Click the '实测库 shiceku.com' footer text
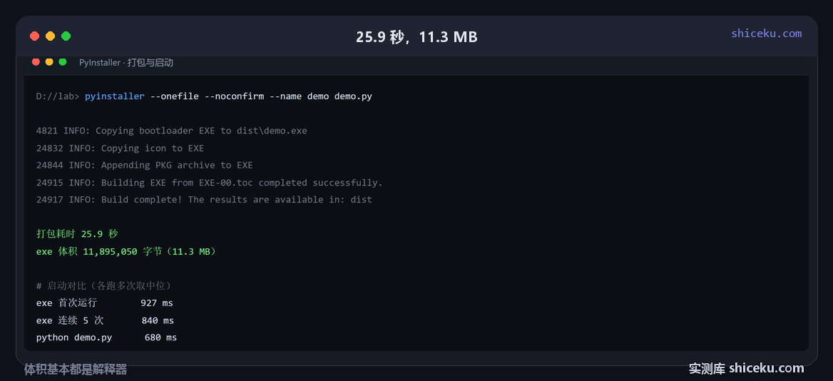This screenshot has width=833, height=381. (747, 368)
